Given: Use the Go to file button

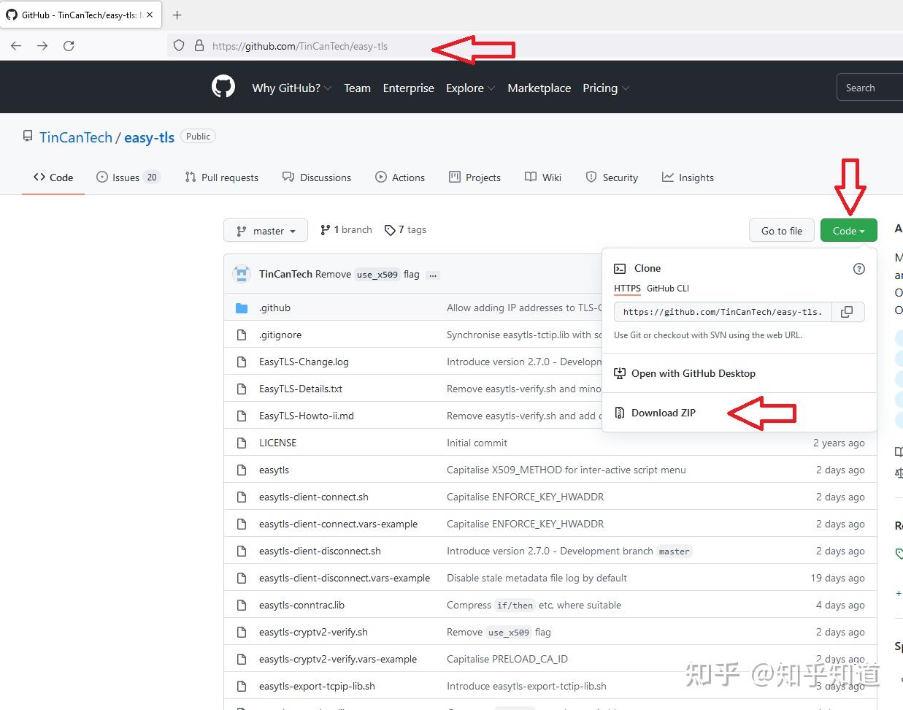Looking at the screenshot, I should pyautogui.click(x=781, y=230).
